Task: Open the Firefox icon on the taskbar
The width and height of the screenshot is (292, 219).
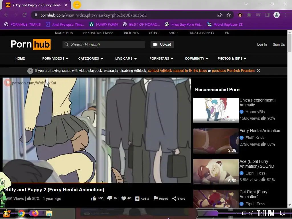Action: click(35, 213)
